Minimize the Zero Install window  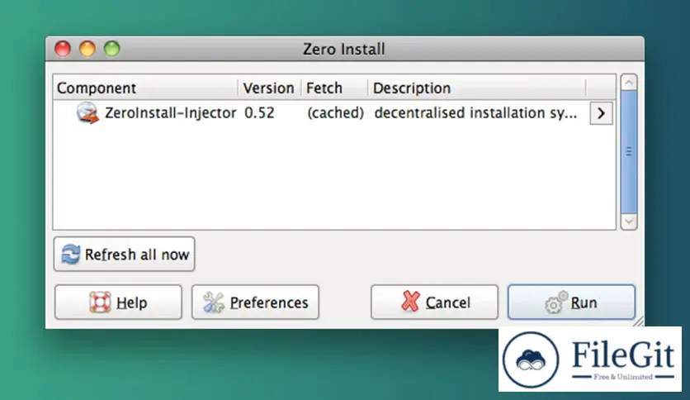pyautogui.click(x=87, y=49)
